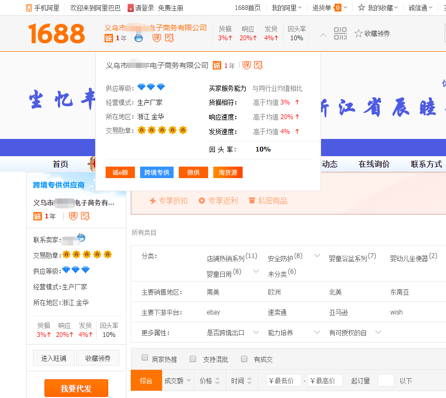
Task: Select category 婴童浴盆系列 (7)
Action: [x=352, y=257]
